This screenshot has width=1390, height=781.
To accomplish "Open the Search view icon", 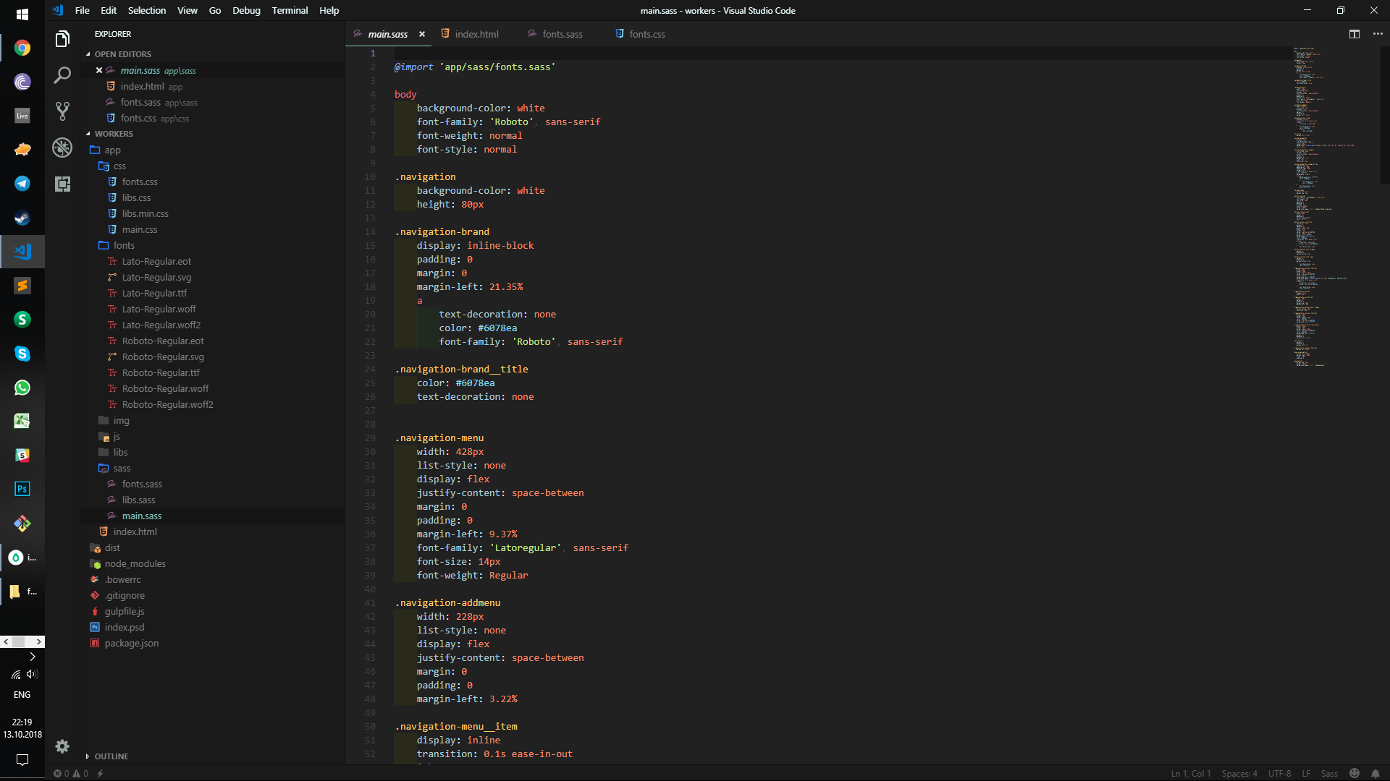I will [62, 75].
